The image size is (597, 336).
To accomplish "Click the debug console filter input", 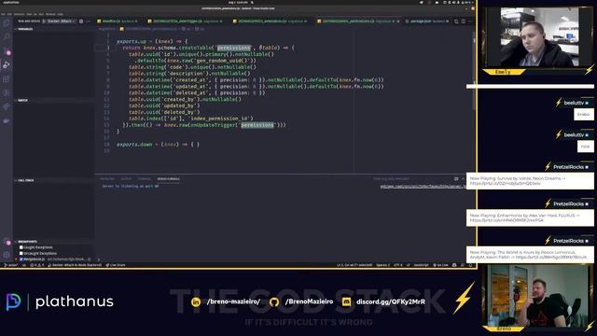I will [412, 178].
